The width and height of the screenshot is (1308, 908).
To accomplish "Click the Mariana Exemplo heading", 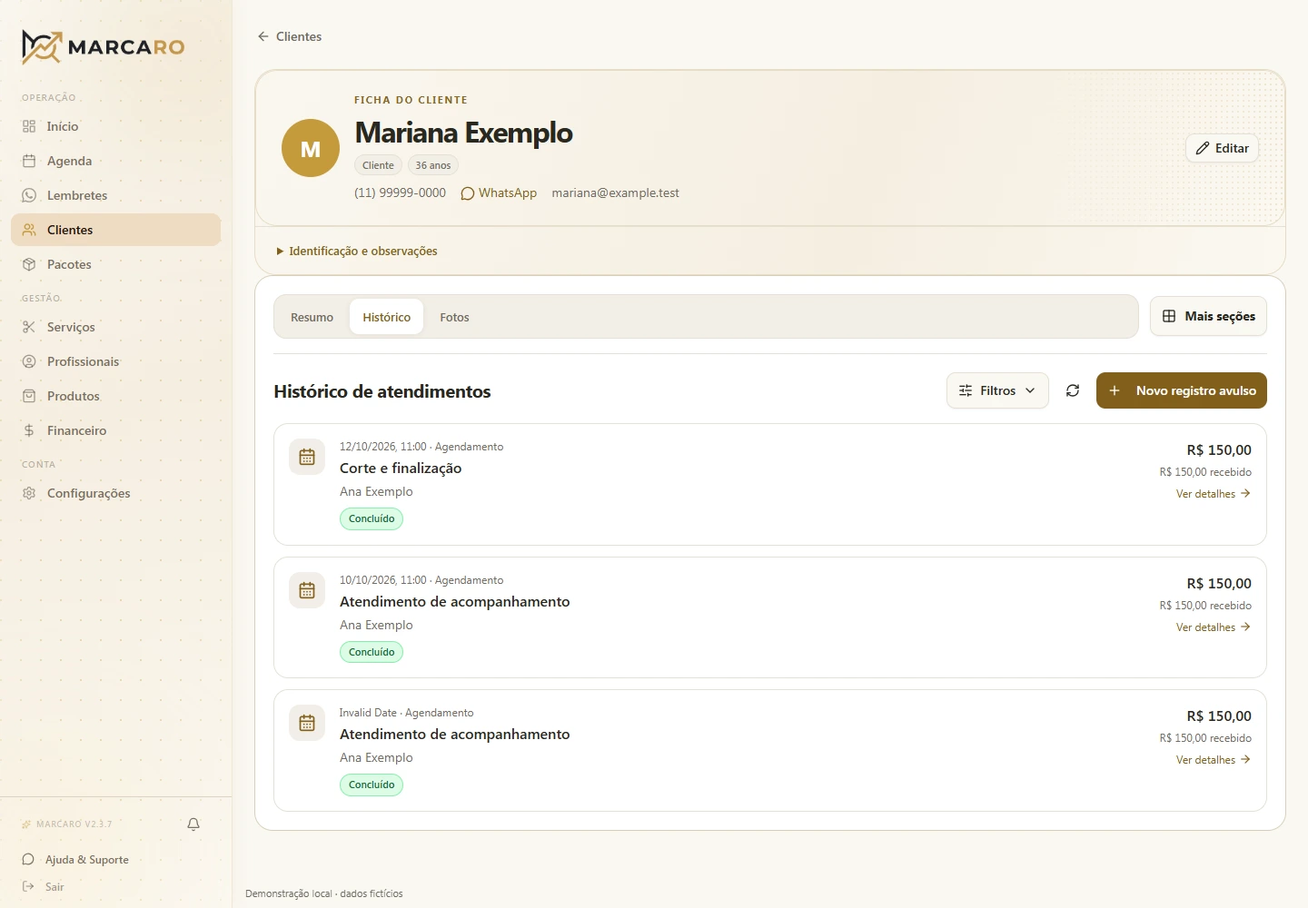I will (463, 133).
